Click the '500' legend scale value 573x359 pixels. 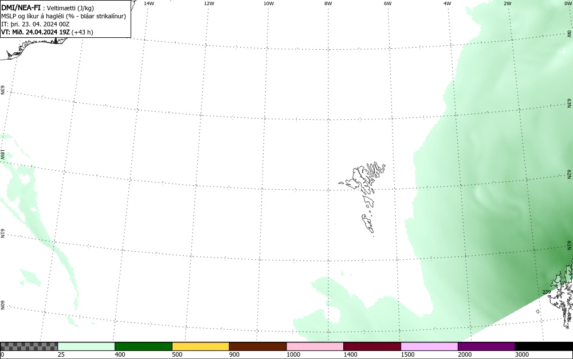(x=177, y=354)
